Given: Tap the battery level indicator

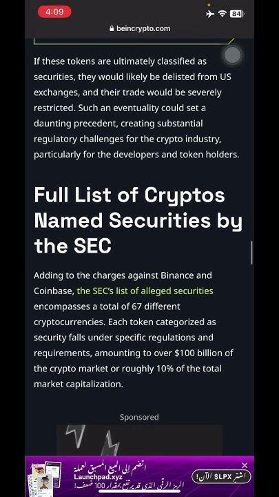Looking at the screenshot, I should point(236,14).
